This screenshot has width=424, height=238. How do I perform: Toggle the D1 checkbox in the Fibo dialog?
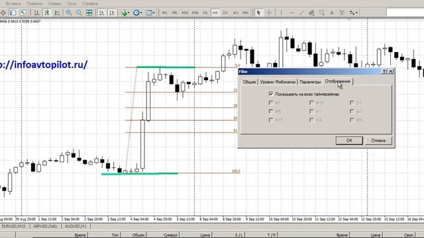coord(352,103)
